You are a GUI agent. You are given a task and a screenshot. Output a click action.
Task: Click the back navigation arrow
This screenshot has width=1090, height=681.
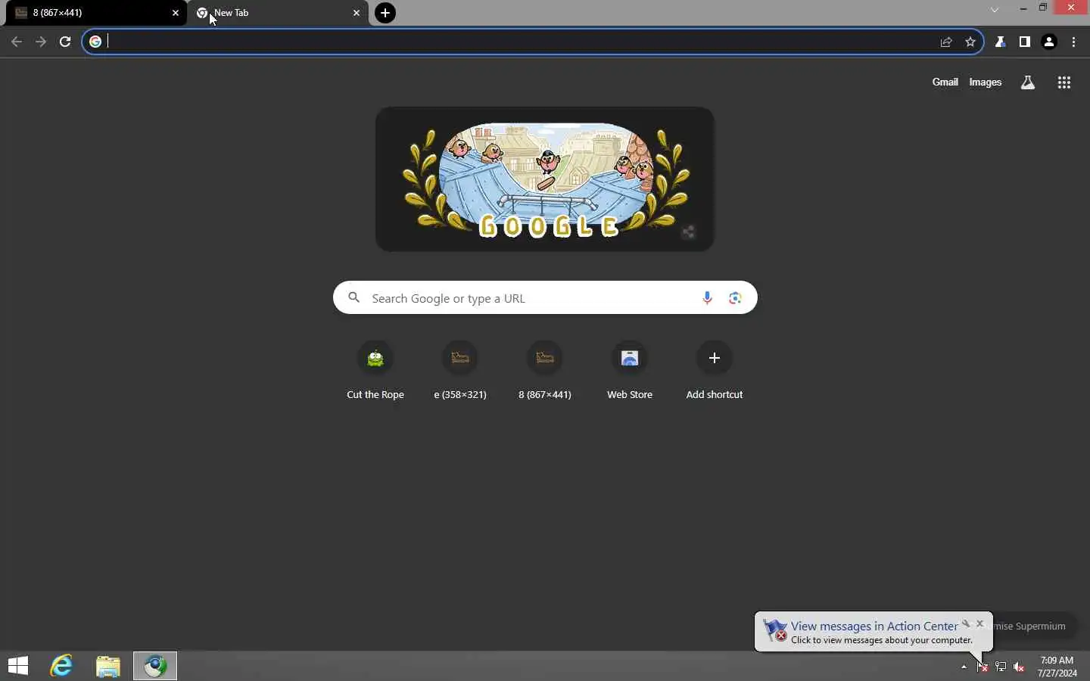(17, 42)
